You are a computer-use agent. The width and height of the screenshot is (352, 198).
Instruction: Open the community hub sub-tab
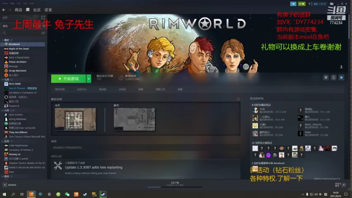click(x=82, y=89)
